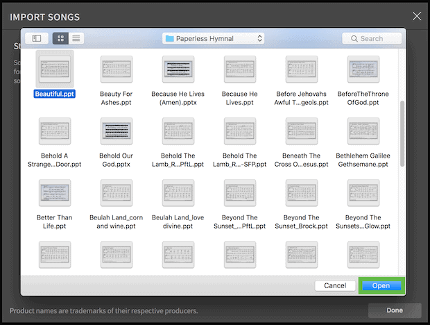This screenshot has height=325, width=430.
Task: Open the Paperless Hymnal folder dropdown
Action: (214, 39)
